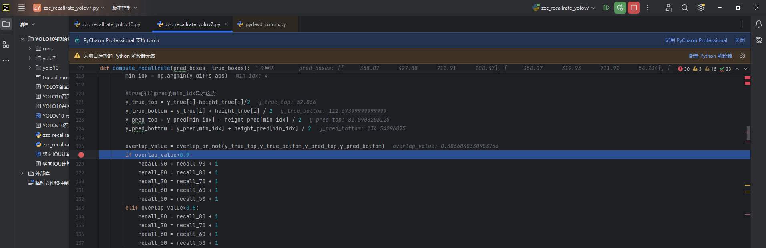The height and width of the screenshot is (248, 766).
Task: Expand the yolo10 folder chevron
Action: point(30,68)
